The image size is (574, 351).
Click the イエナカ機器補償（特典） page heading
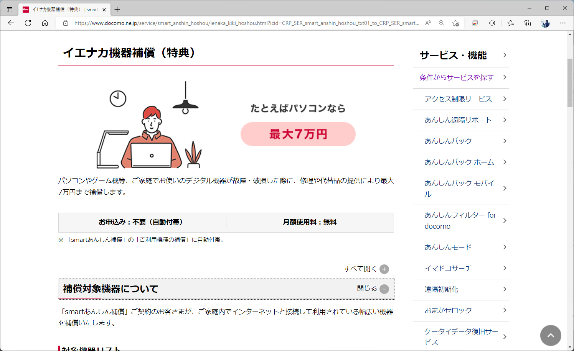coord(129,52)
